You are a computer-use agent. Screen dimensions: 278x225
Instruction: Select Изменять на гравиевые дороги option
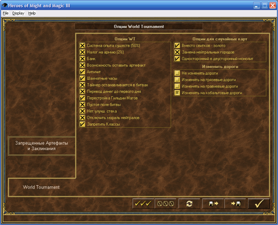click(177, 86)
